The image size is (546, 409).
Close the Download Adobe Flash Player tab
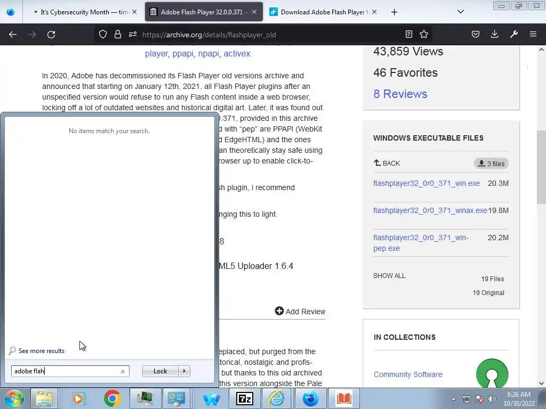point(374,12)
